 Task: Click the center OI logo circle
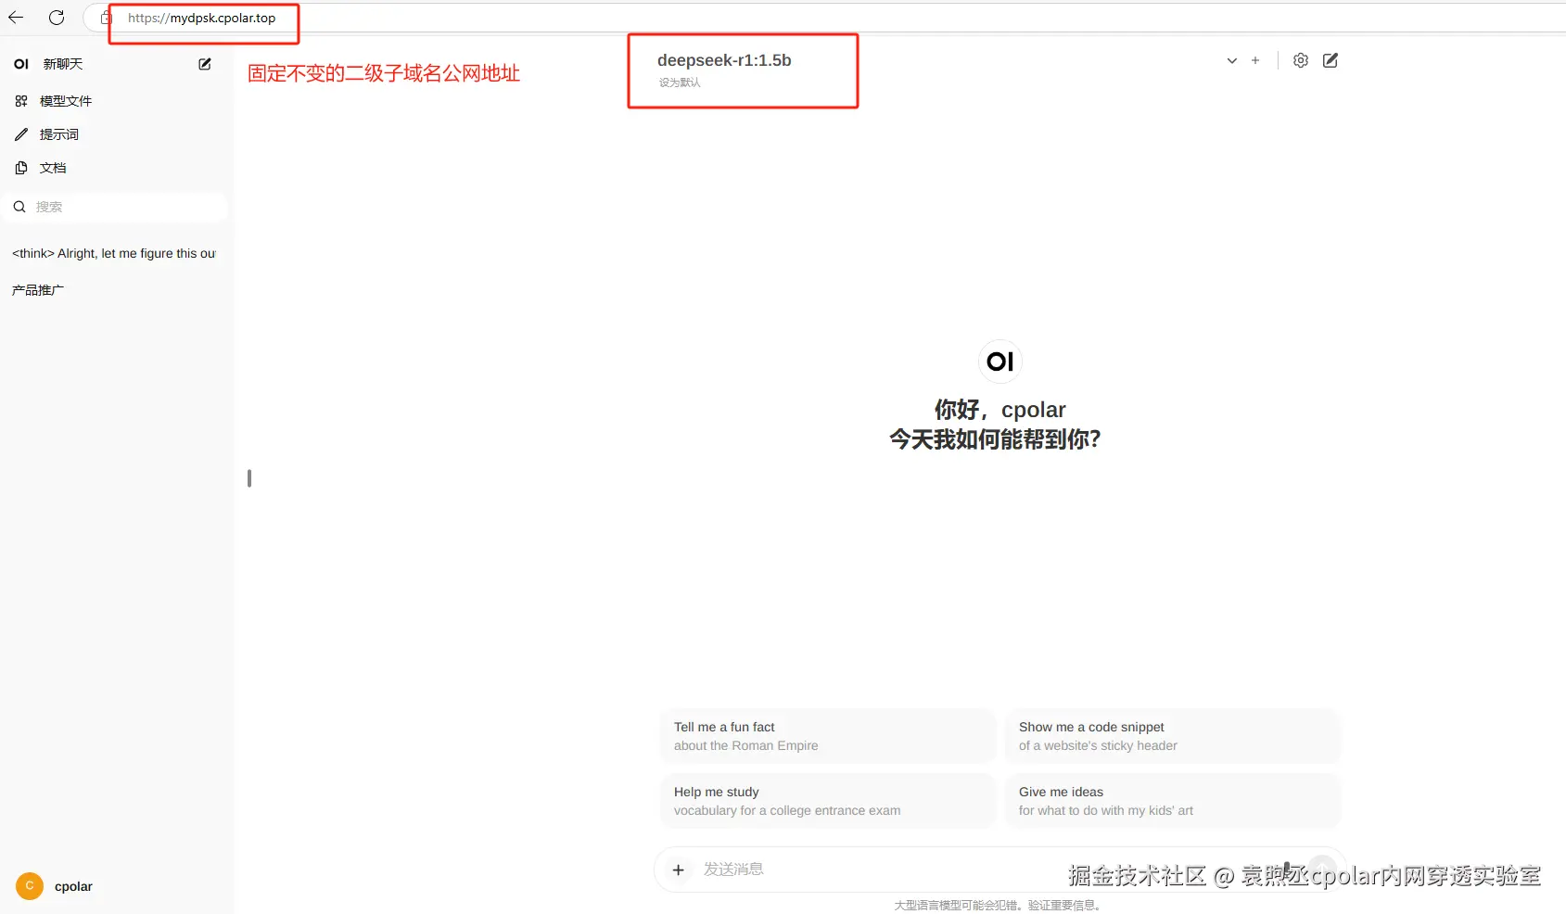coord(1000,362)
